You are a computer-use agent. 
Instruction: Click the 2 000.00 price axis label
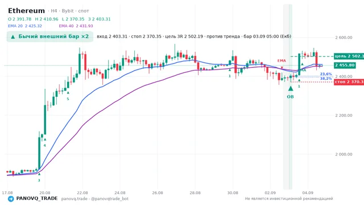point(344,154)
